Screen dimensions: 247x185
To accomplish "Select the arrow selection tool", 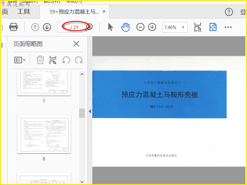I will click(x=111, y=27).
